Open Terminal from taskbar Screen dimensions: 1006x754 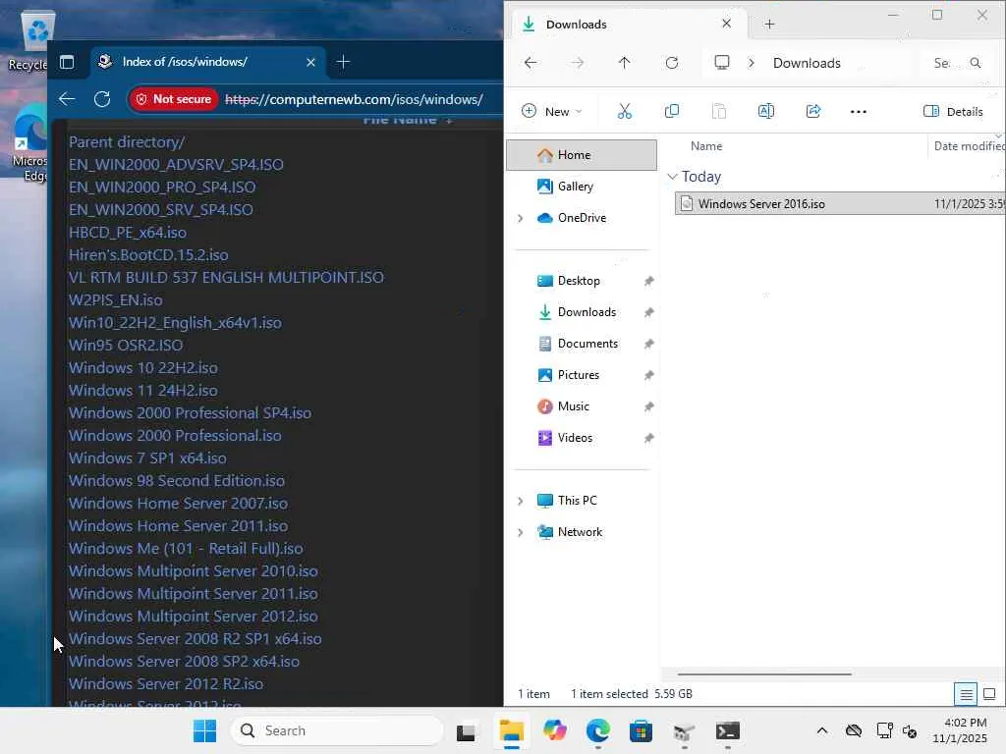728,730
